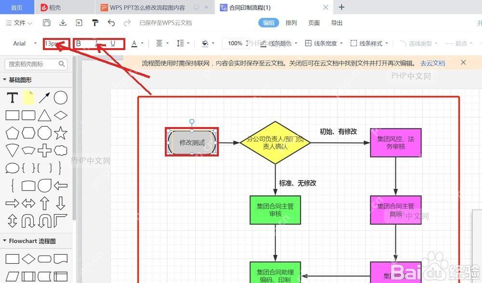Screen dimensions: 482x283
Task: Open the 首页 home tab
Action: 17,7
